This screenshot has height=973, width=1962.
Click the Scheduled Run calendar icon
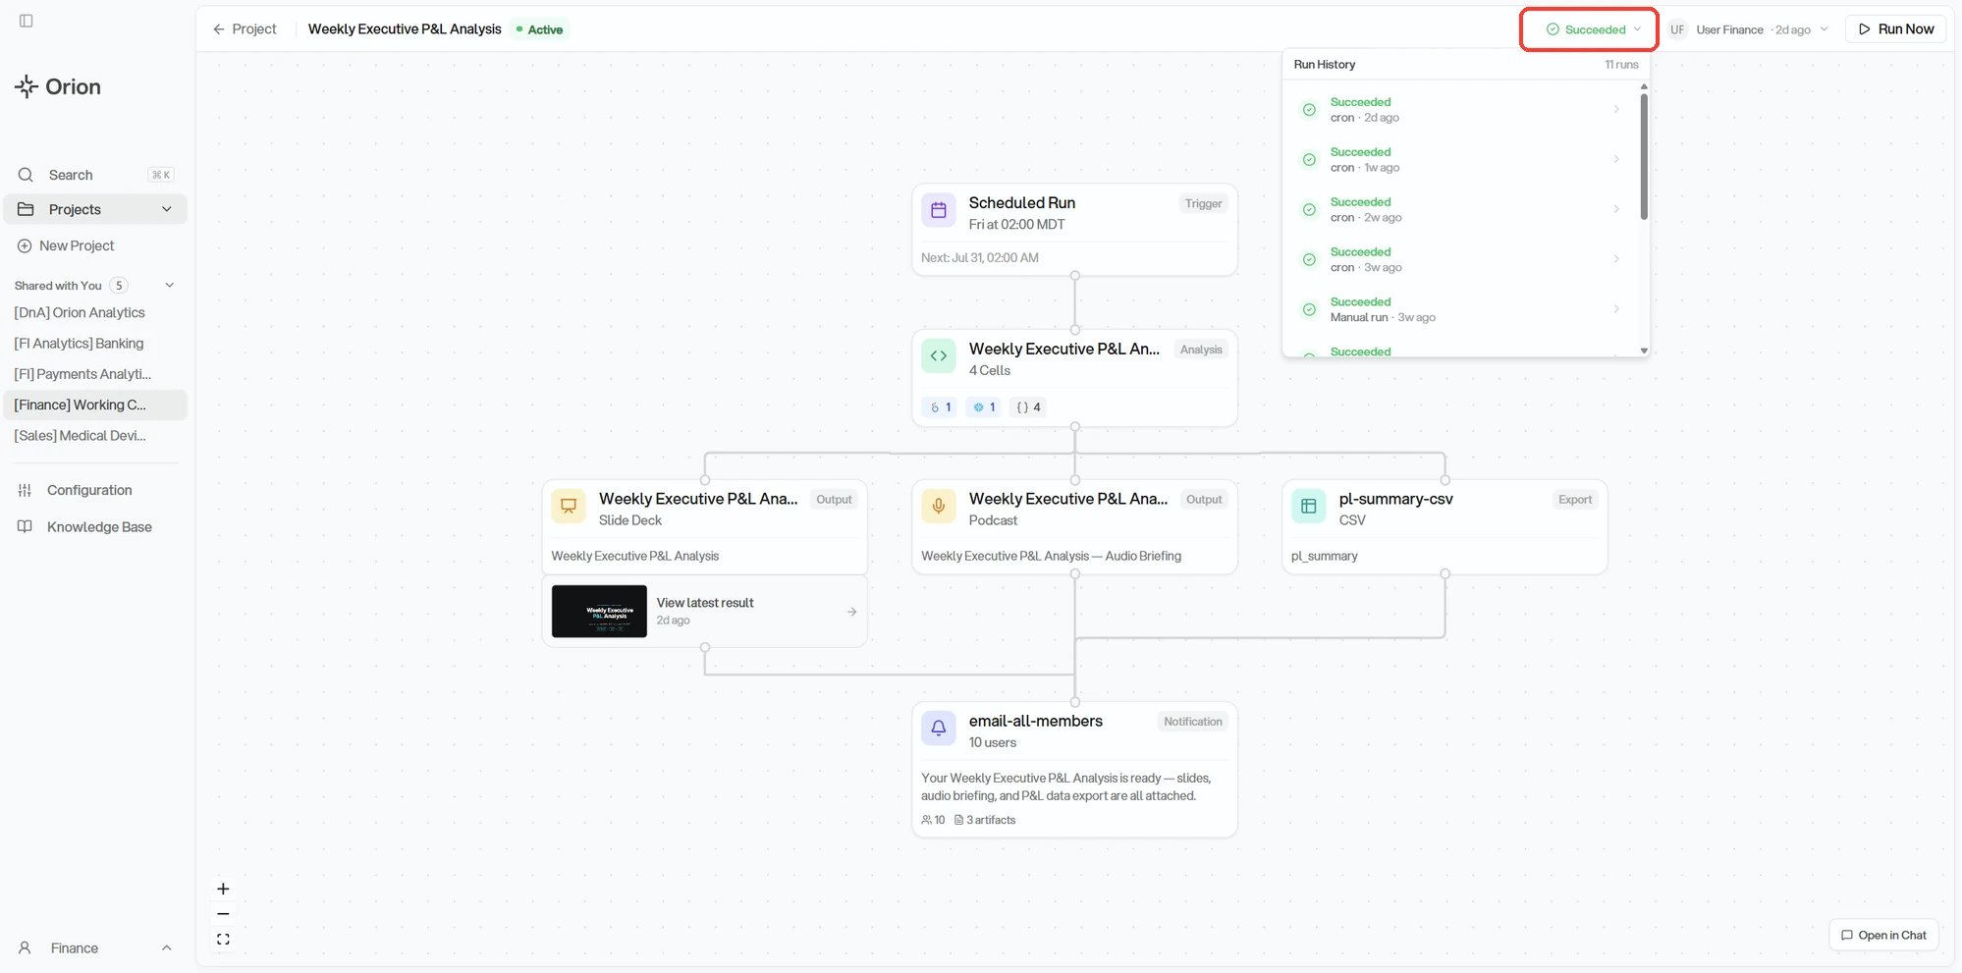point(939,210)
